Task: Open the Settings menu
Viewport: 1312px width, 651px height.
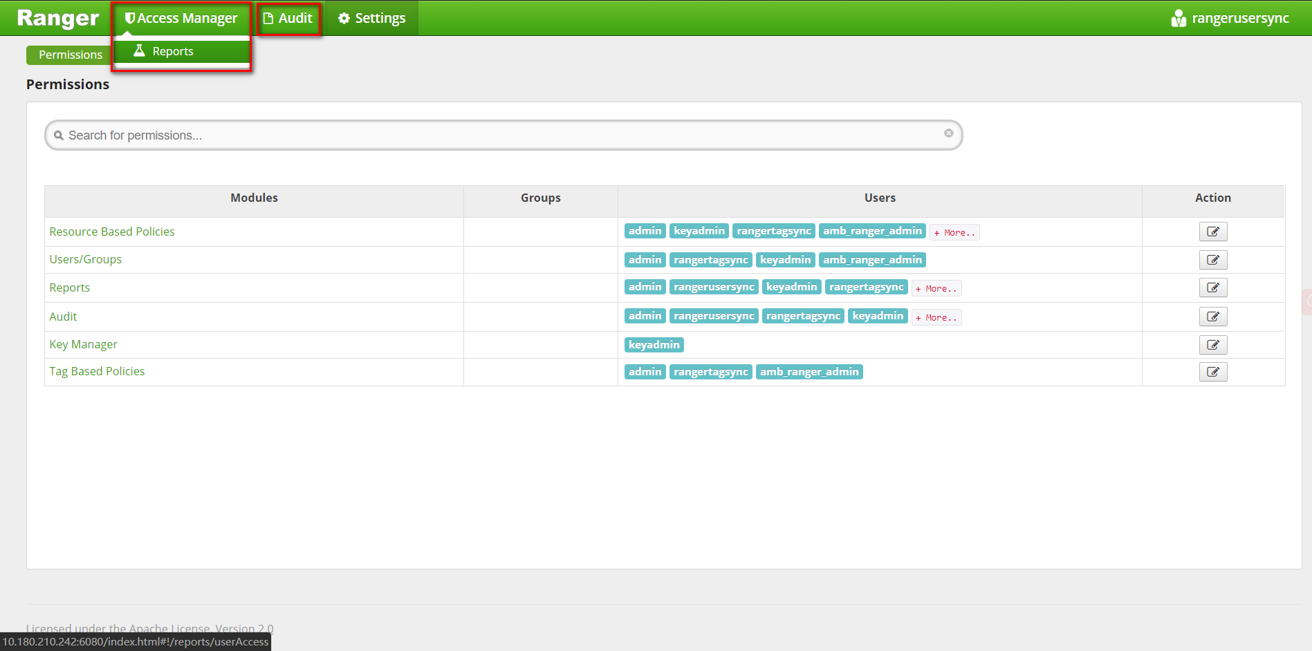Action: (372, 18)
